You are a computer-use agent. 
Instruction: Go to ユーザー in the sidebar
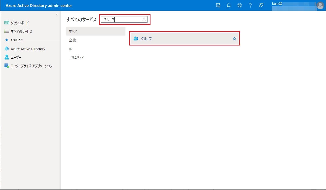[x=16, y=57]
